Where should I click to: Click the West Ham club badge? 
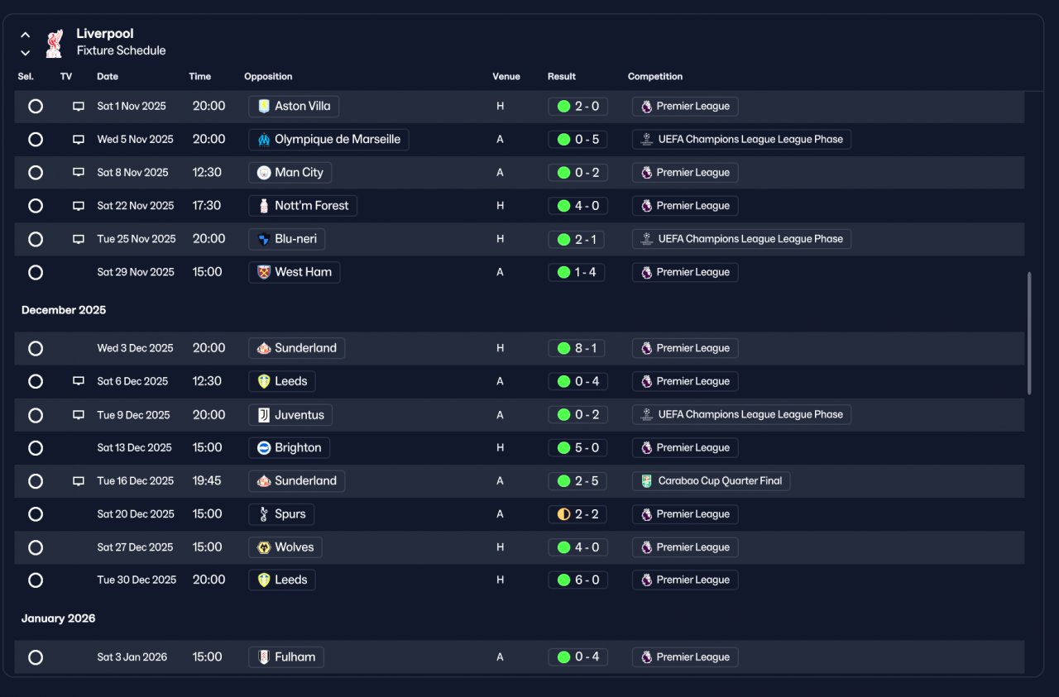[x=264, y=272]
